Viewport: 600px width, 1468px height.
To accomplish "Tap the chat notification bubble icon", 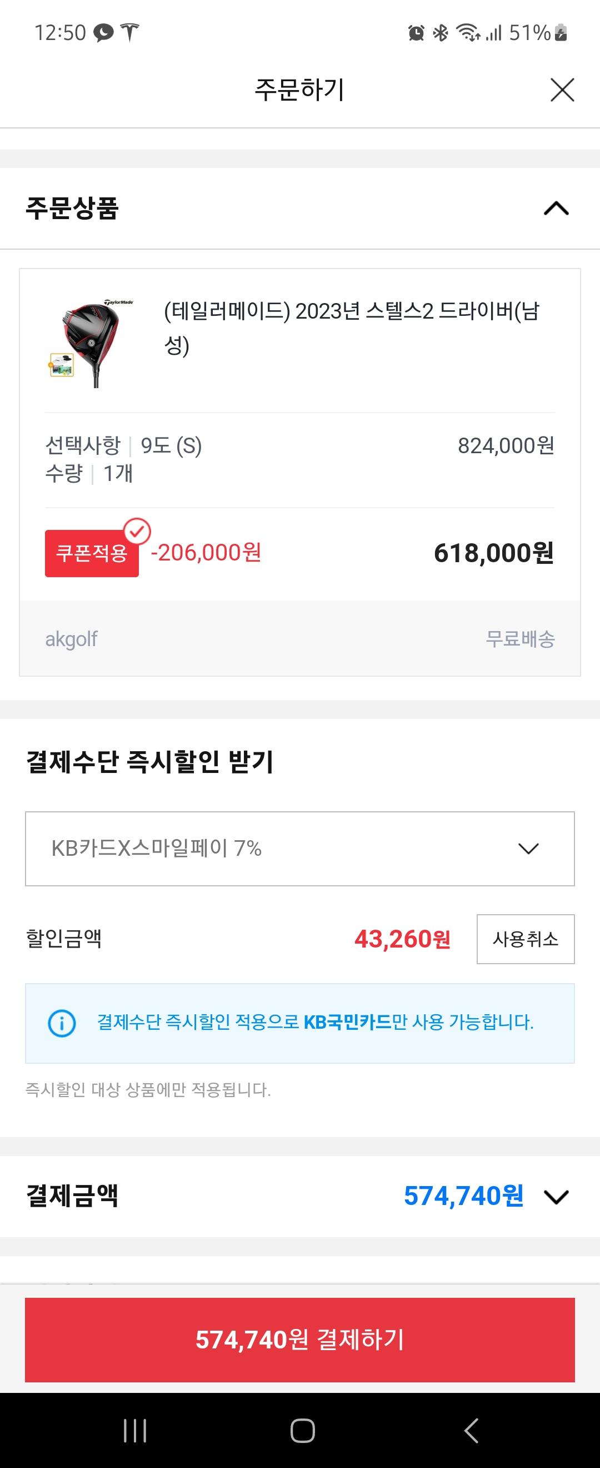I will click(x=103, y=33).
